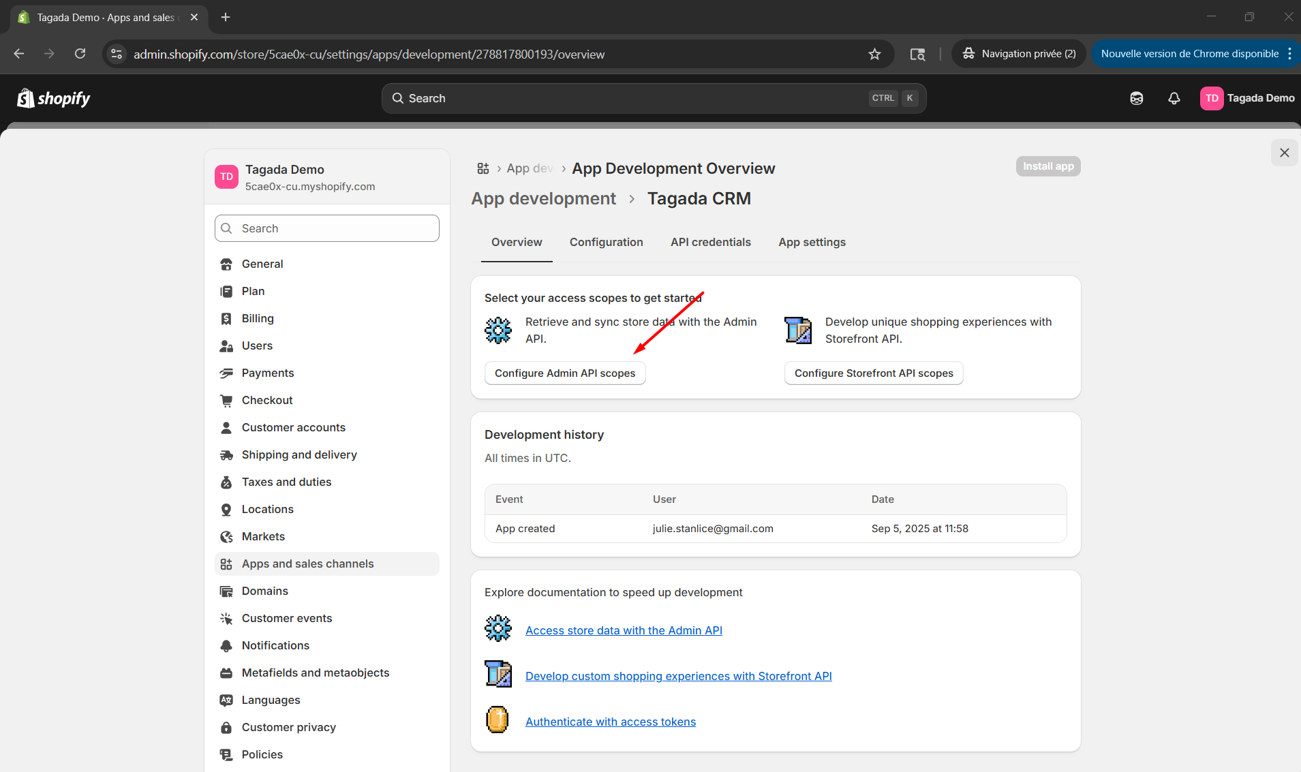The height and width of the screenshot is (772, 1301).
Task: Open Authenticate with access tokens link
Action: 611,722
